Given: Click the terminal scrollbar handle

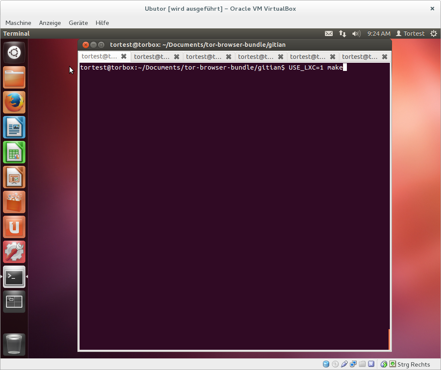Looking at the screenshot, I should 389,339.
